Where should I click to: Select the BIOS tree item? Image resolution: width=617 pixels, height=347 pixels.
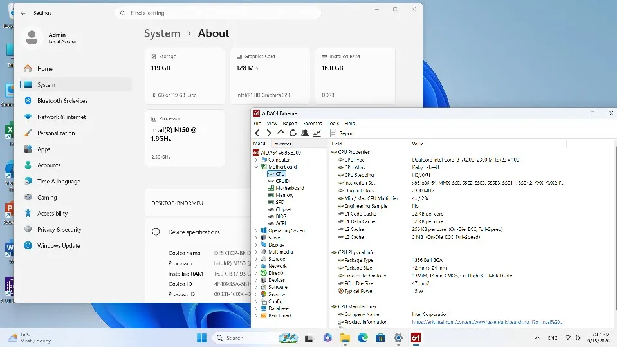(x=281, y=216)
